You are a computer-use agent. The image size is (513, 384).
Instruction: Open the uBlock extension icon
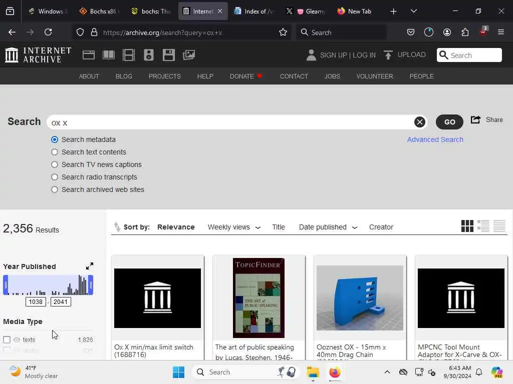tap(483, 31)
